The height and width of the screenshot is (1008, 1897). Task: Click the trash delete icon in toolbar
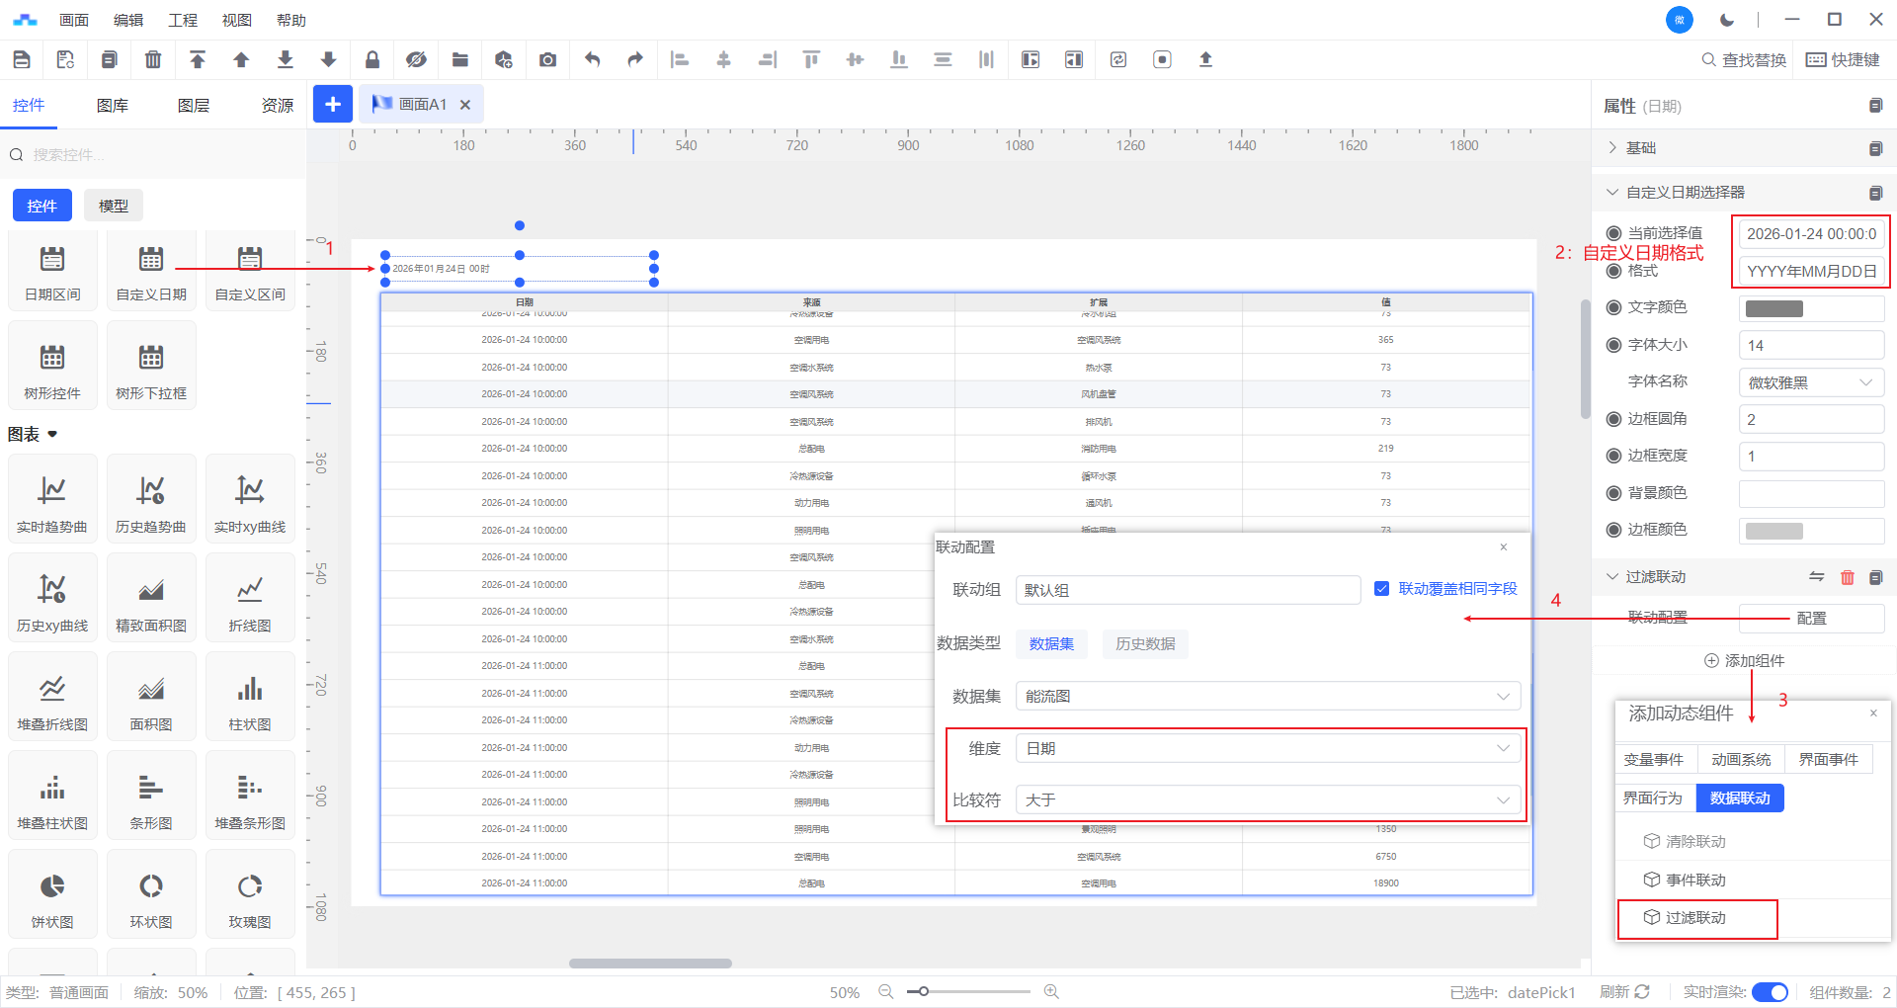tap(153, 60)
